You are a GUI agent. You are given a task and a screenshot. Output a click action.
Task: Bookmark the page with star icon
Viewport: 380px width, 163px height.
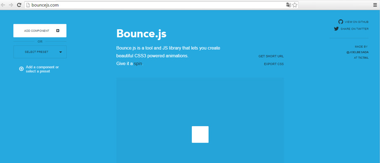(295, 5)
